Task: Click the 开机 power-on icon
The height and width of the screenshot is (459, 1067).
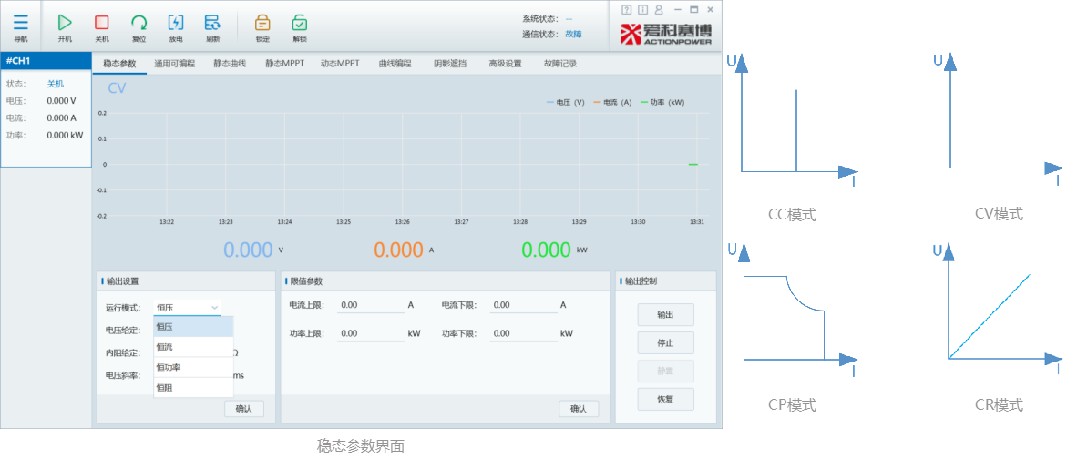Action: [x=65, y=23]
